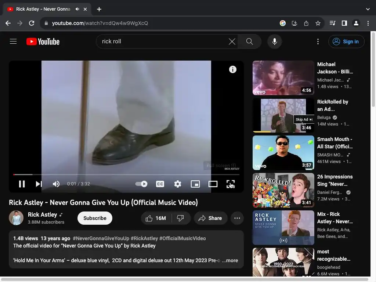Open tab search dropdown chevron
This screenshot has width=376, height=282.
click(x=368, y=9)
